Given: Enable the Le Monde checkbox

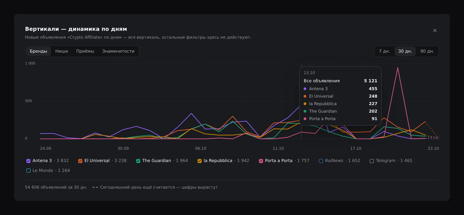Looking at the screenshot, I should [28, 171].
